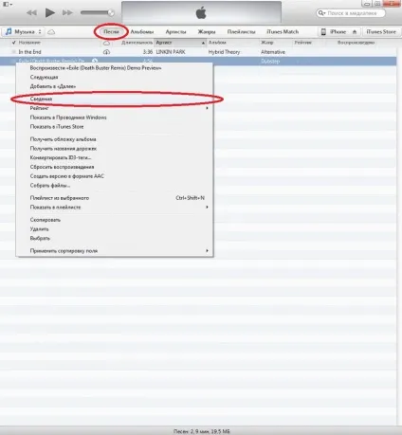
Task: Choose Выбрать in the context menu
Action: click(x=115, y=238)
